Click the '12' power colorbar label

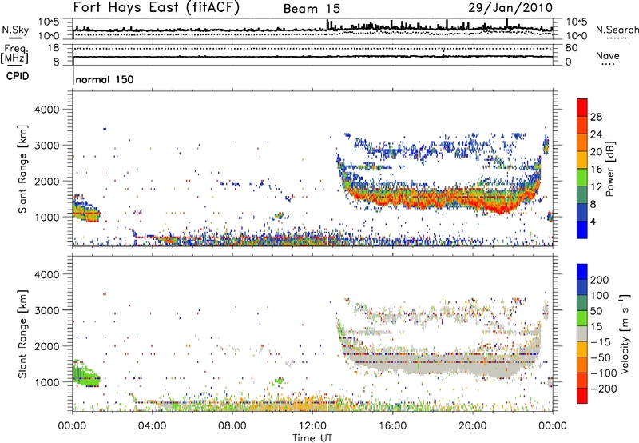[596, 187]
